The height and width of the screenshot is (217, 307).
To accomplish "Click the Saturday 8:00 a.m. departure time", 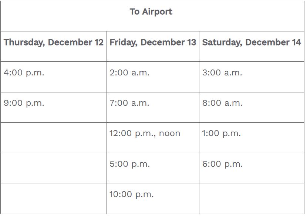I will (222, 103).
